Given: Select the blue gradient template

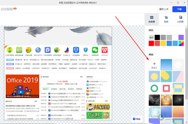Looking at the screenshot, I should tap(166, 65).
